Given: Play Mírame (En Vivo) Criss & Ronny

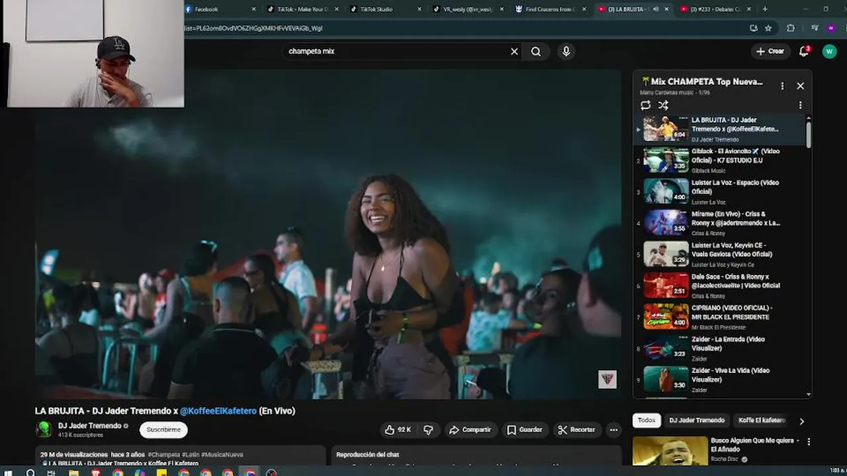Looking at the screenshot, I should click(x=720, y=223).
